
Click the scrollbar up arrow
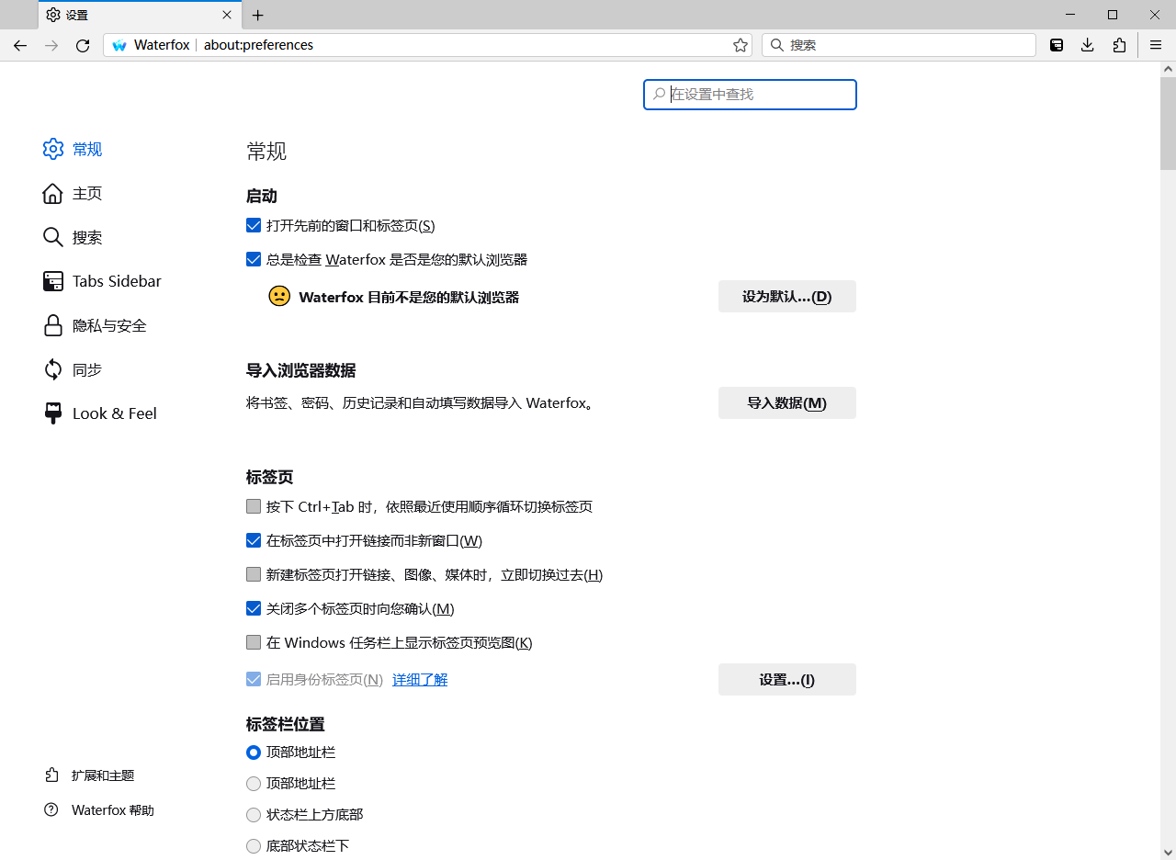(x=1168, y=69)
